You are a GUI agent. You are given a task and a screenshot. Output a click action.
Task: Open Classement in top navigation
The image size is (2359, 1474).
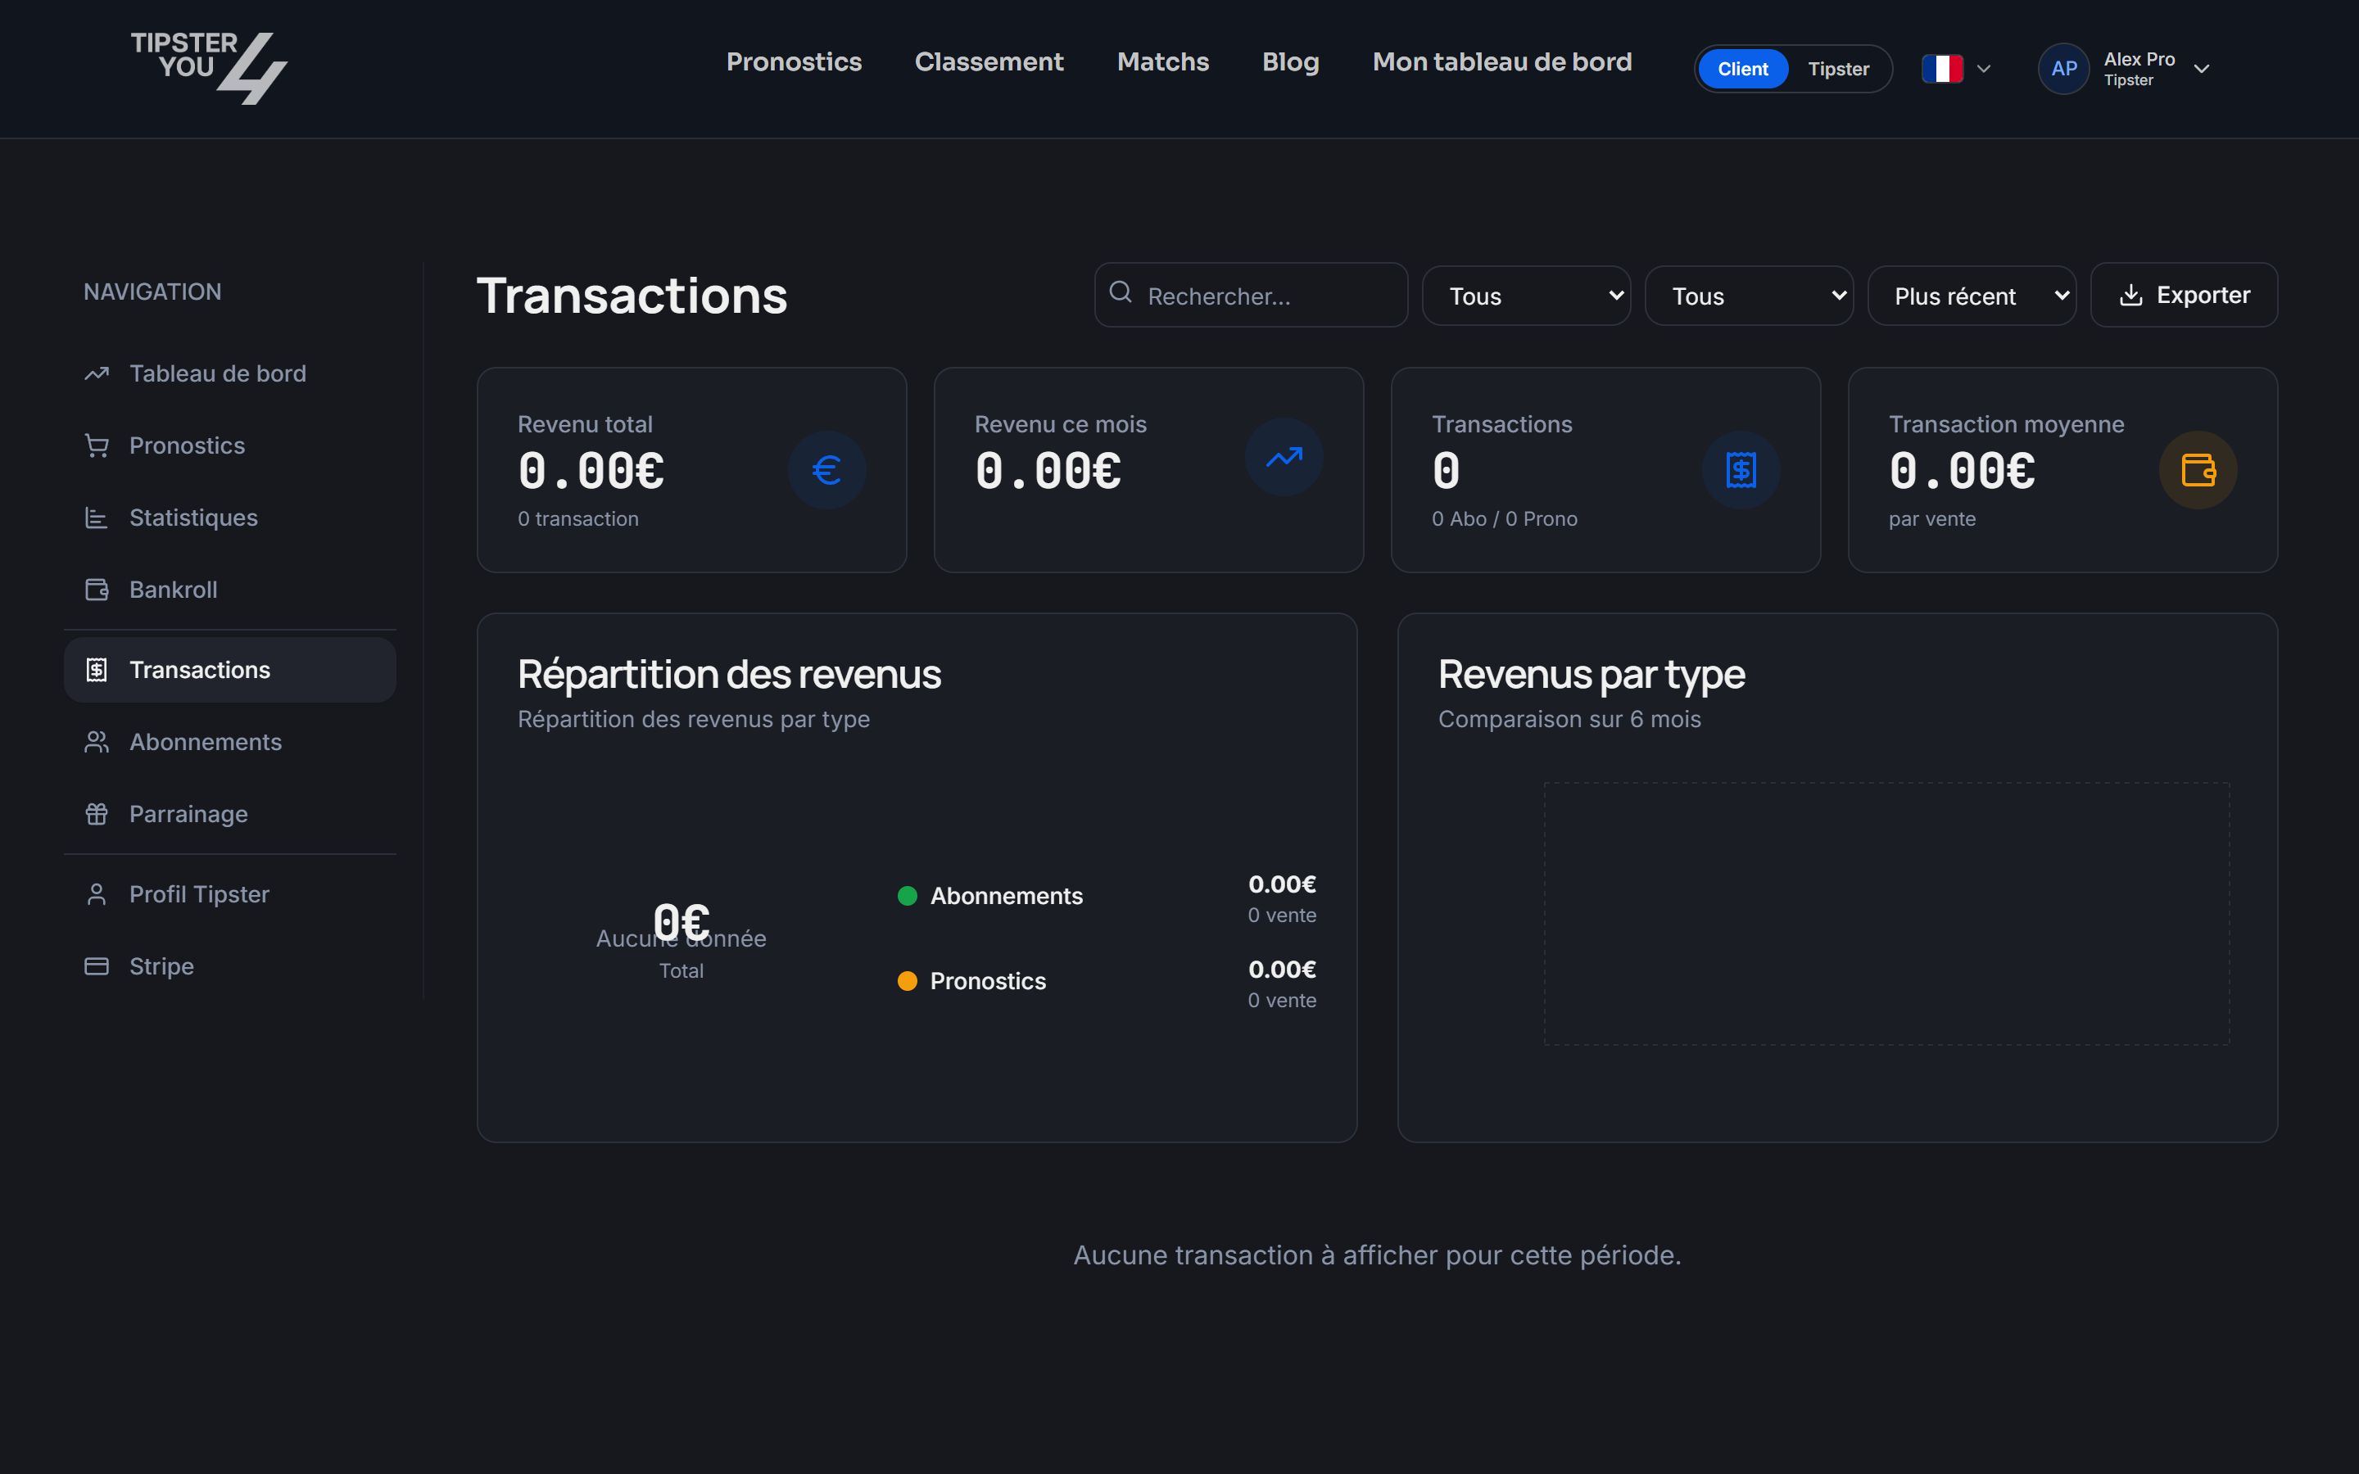989,61
